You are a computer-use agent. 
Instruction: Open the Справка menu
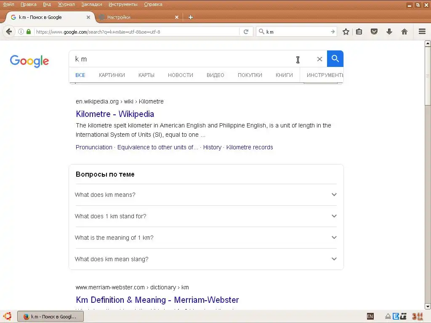pyautogui.click(x=153, y=4)
